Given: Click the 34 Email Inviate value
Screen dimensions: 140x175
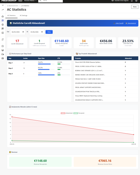Looking at the screenshot, I should tap(84, 41).
